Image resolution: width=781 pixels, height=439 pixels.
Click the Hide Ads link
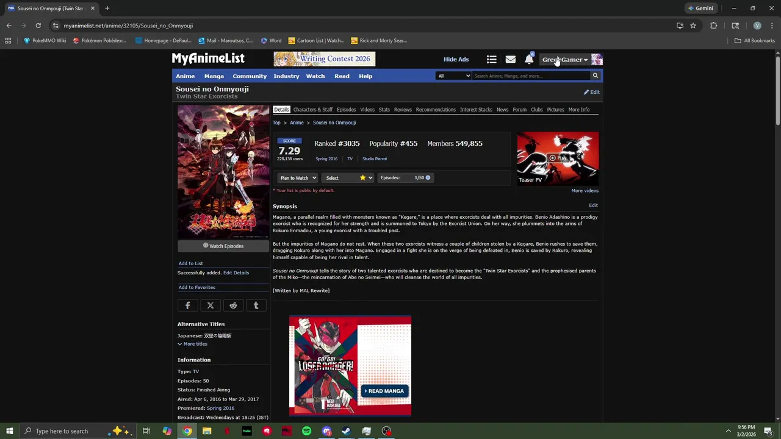[x=456, y=59]
